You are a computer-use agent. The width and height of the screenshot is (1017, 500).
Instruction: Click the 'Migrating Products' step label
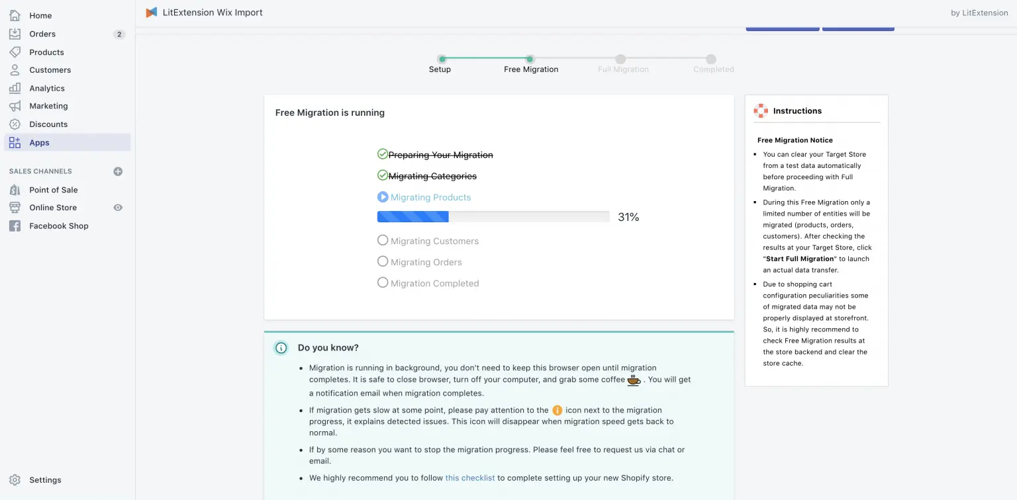click(431, 197)
